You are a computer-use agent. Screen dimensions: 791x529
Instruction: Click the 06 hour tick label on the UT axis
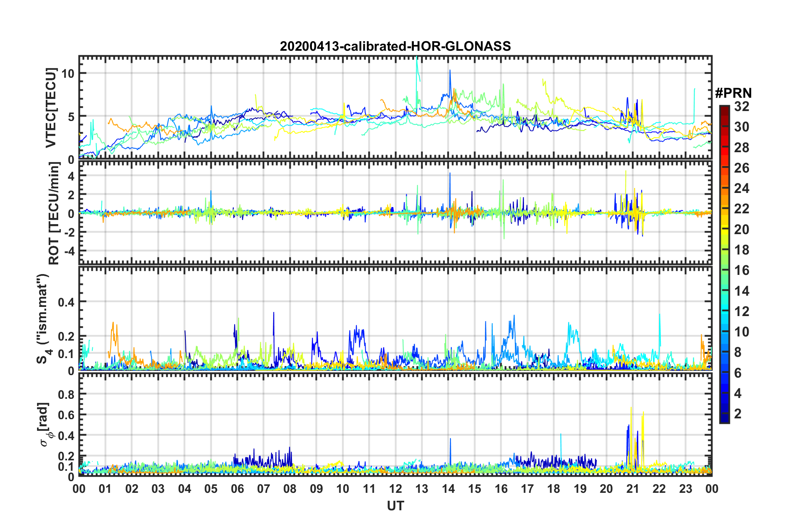tap(237, 488)
